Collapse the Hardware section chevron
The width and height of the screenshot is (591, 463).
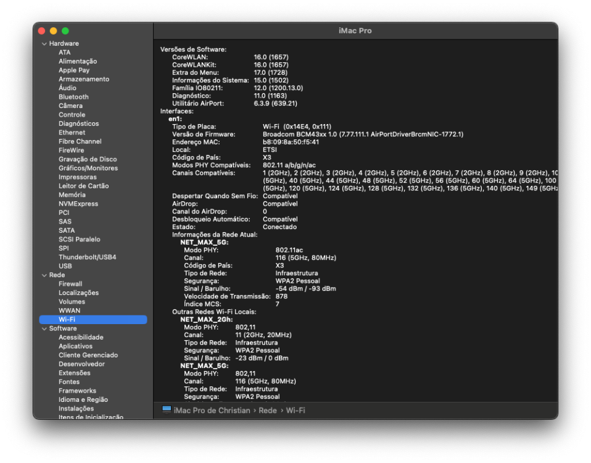click(x=44, y=44)
